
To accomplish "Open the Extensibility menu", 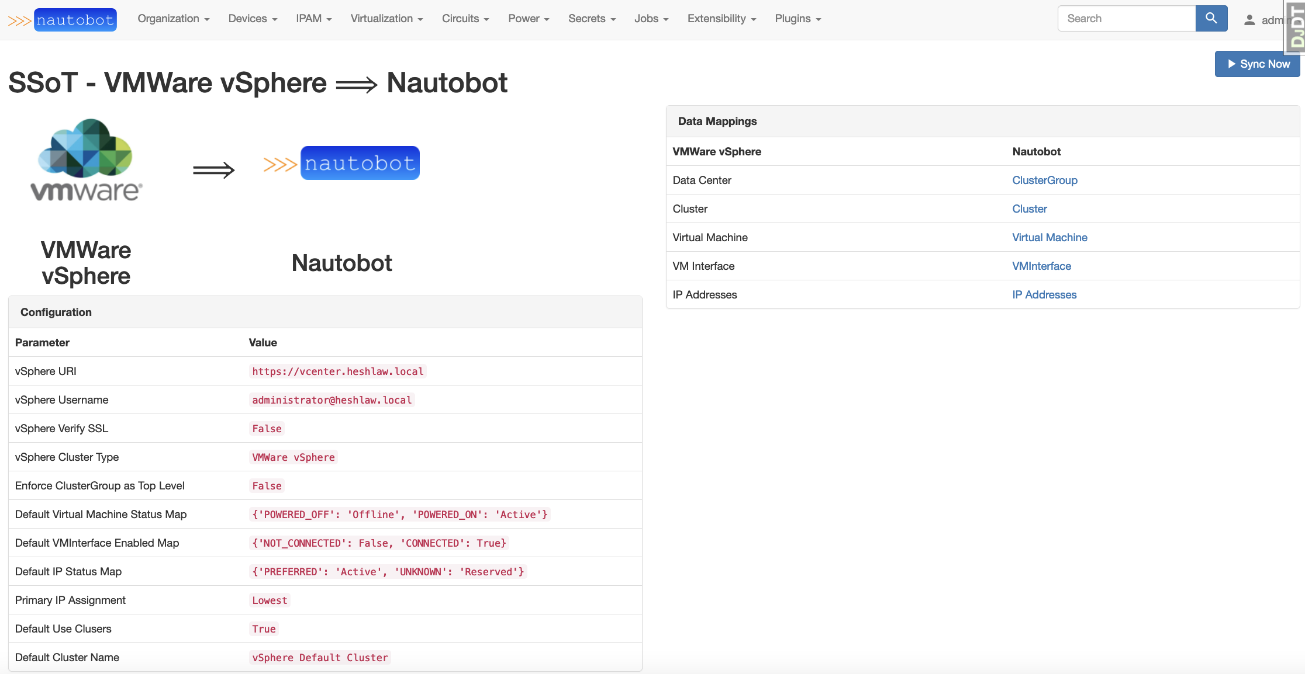I will (x=721, y=19).
